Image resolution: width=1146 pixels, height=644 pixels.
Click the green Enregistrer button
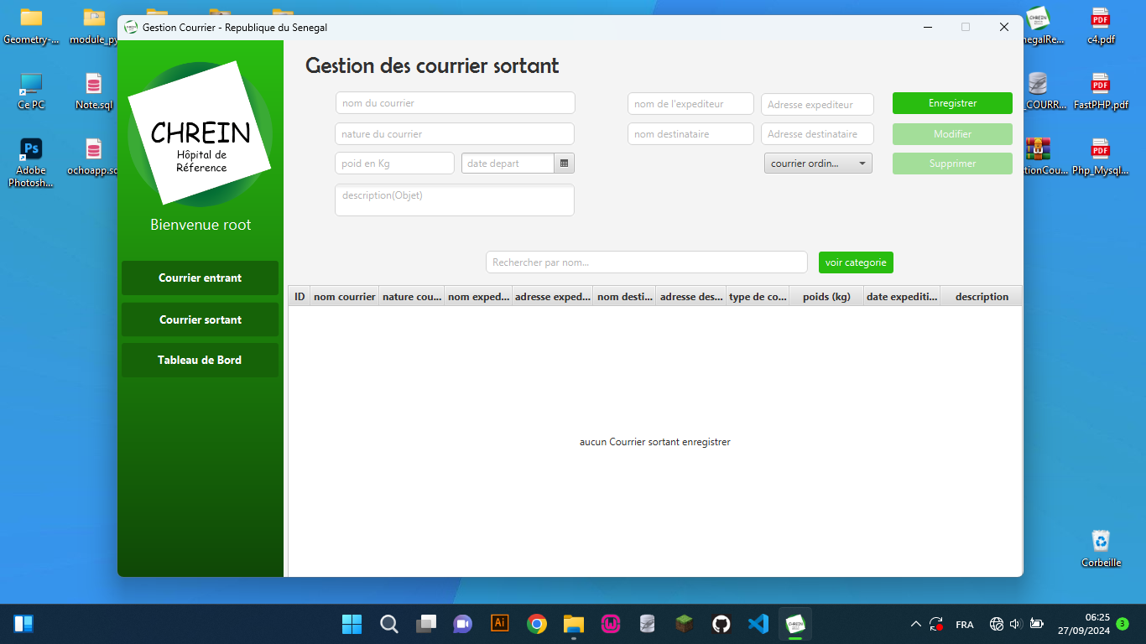click(952, 102)
